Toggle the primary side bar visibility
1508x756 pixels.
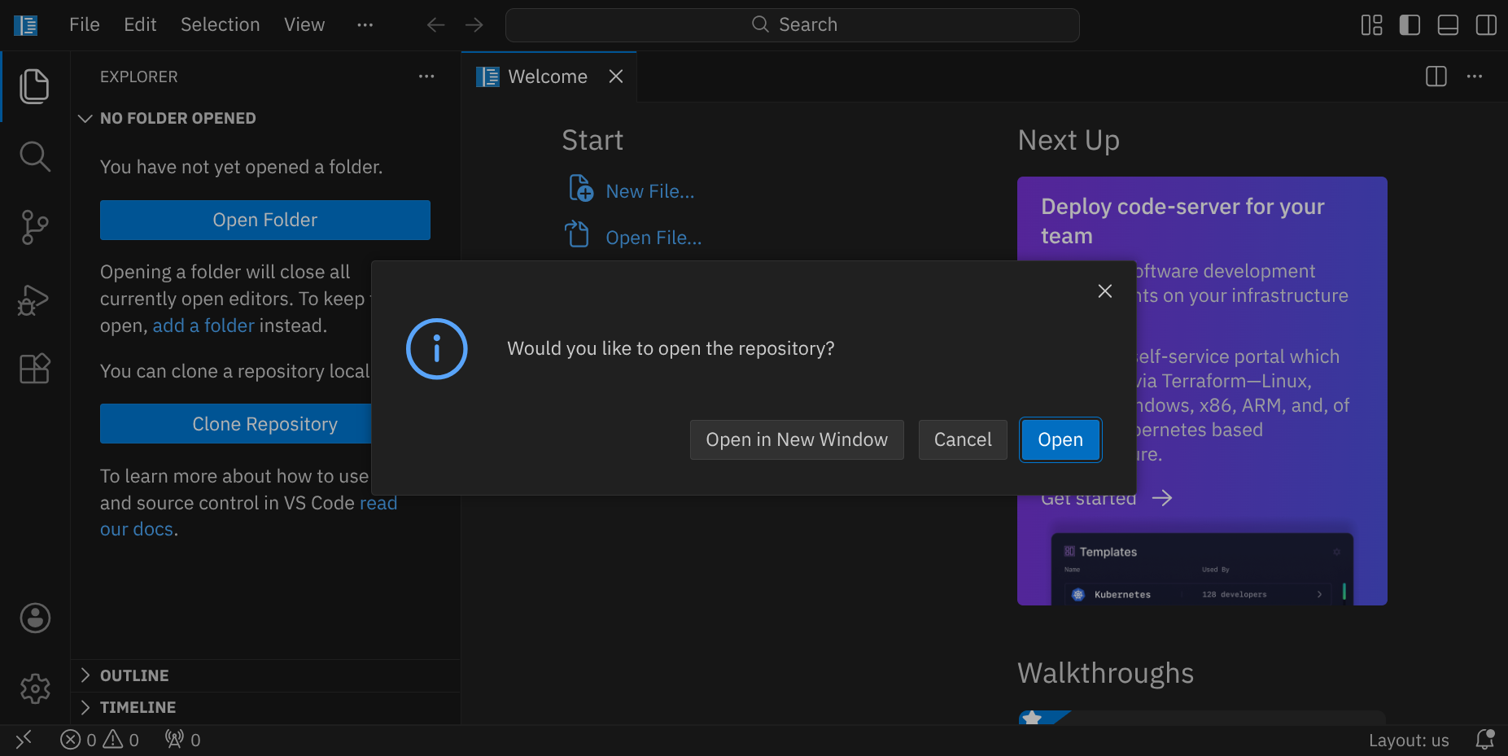1410,25
